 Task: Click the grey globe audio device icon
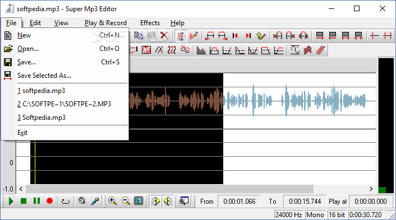click(82, 201)
